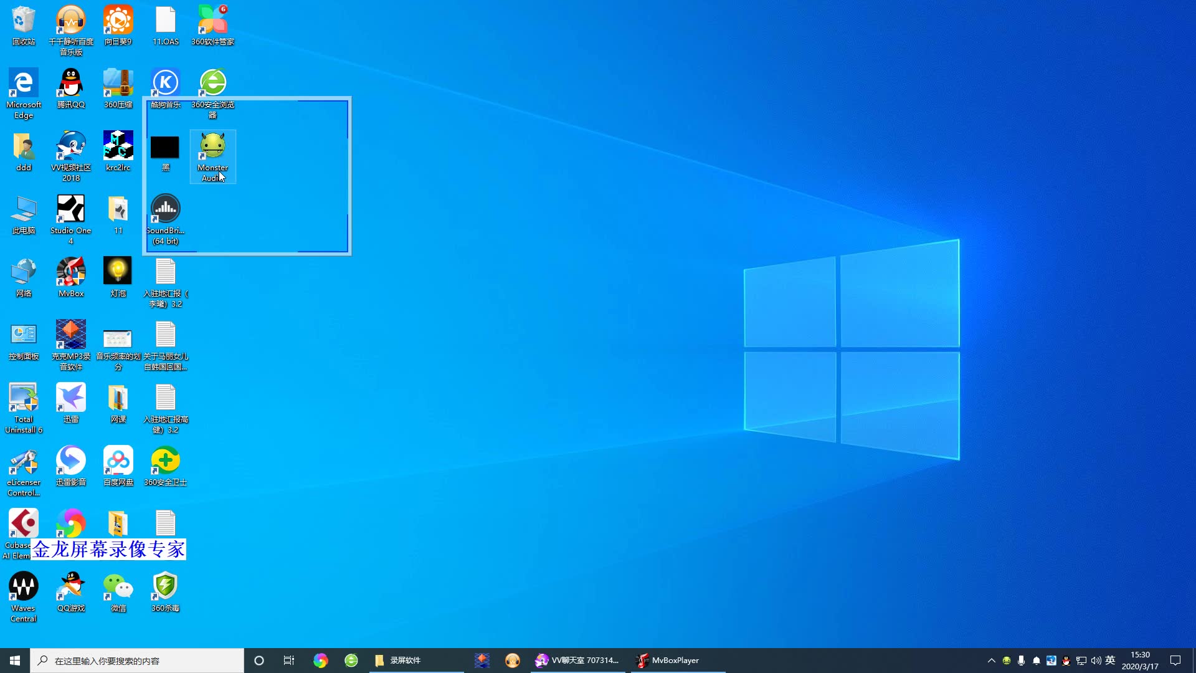1196x673 pixels.
Task: Toggle 英 input language indicator
Action: pyautogui.click(x=1110, y=661)
